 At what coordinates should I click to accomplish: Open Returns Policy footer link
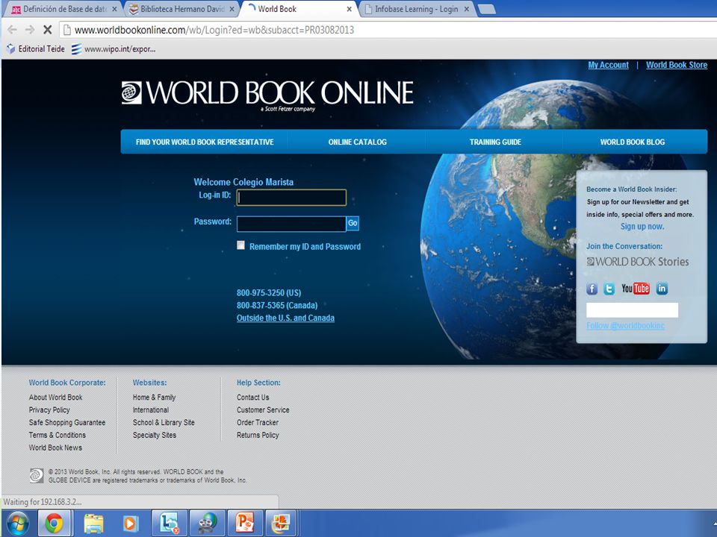coord(258,435)
